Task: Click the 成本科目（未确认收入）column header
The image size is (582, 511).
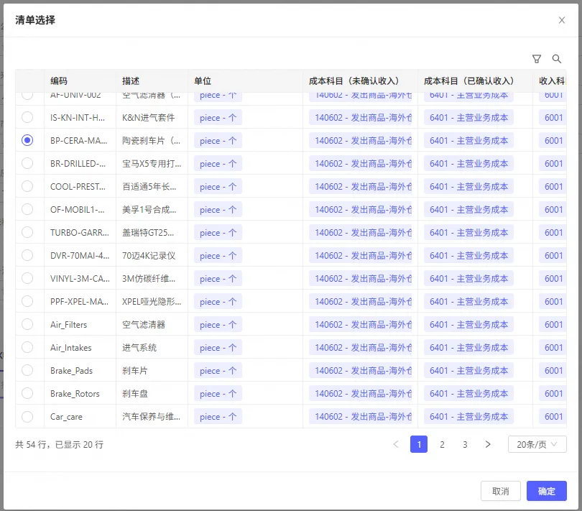Action: click(x=354, y=81)
